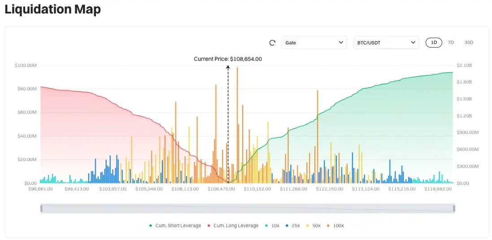492x240 pixels.
Task: Click the Liquidation Map heading
Action: [53, 10]
